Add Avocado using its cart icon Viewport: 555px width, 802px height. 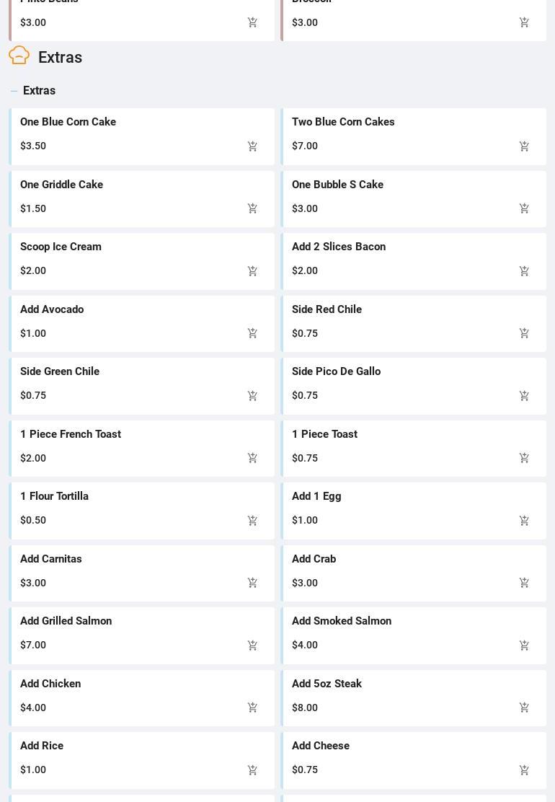tap(252, 333)
